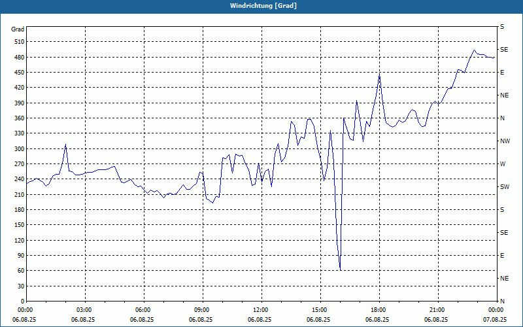The image size is (523, 327).
Task: Click the 15:00 time axis label
Action: [320, 310]
